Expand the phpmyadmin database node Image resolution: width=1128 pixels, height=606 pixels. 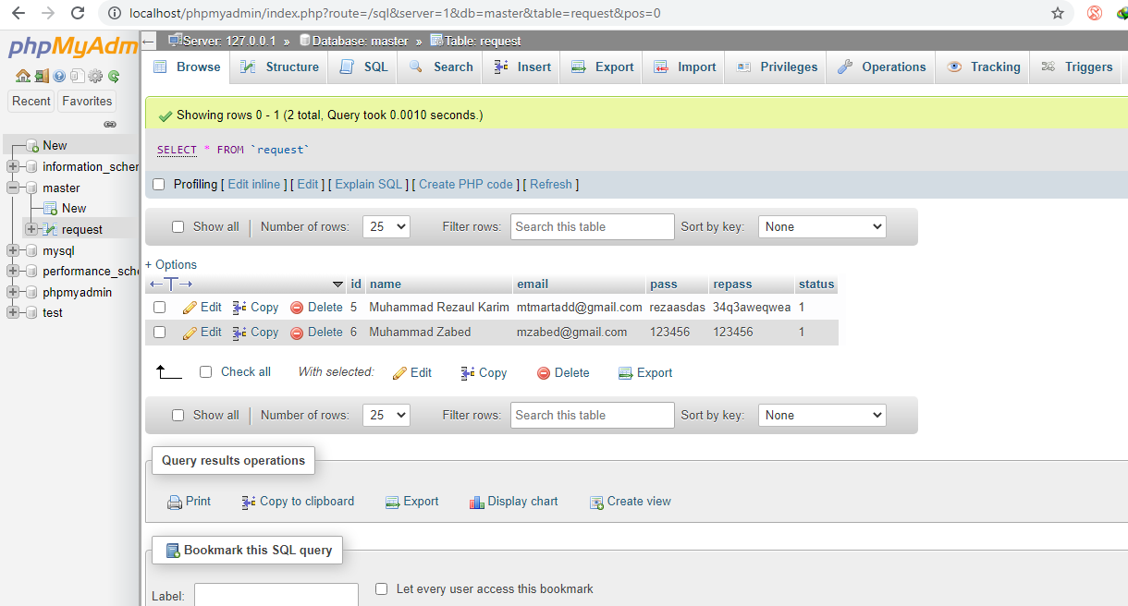(13, 292)
